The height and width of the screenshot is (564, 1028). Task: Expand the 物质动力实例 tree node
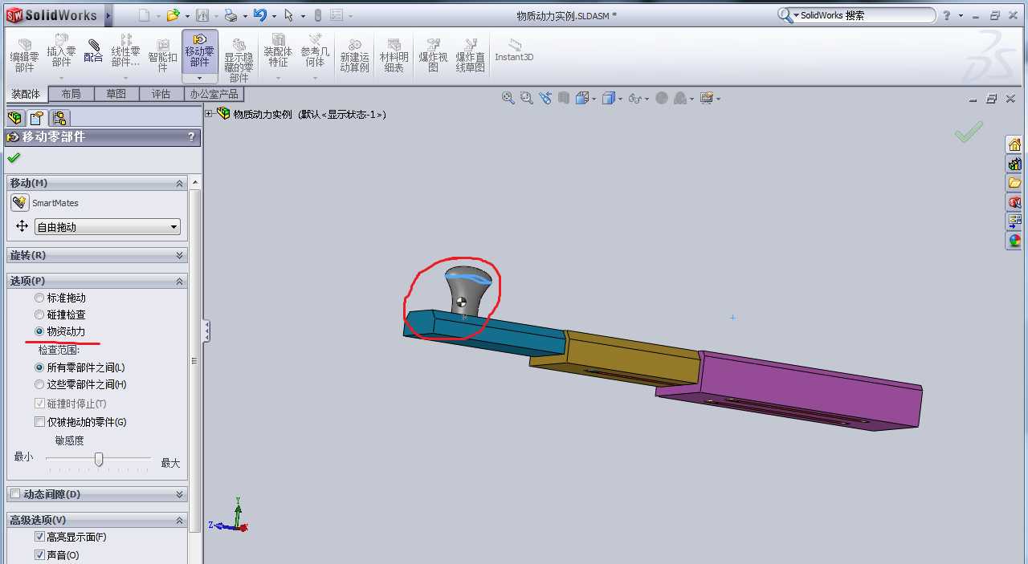pyautogui.click(x=210, y=114)
